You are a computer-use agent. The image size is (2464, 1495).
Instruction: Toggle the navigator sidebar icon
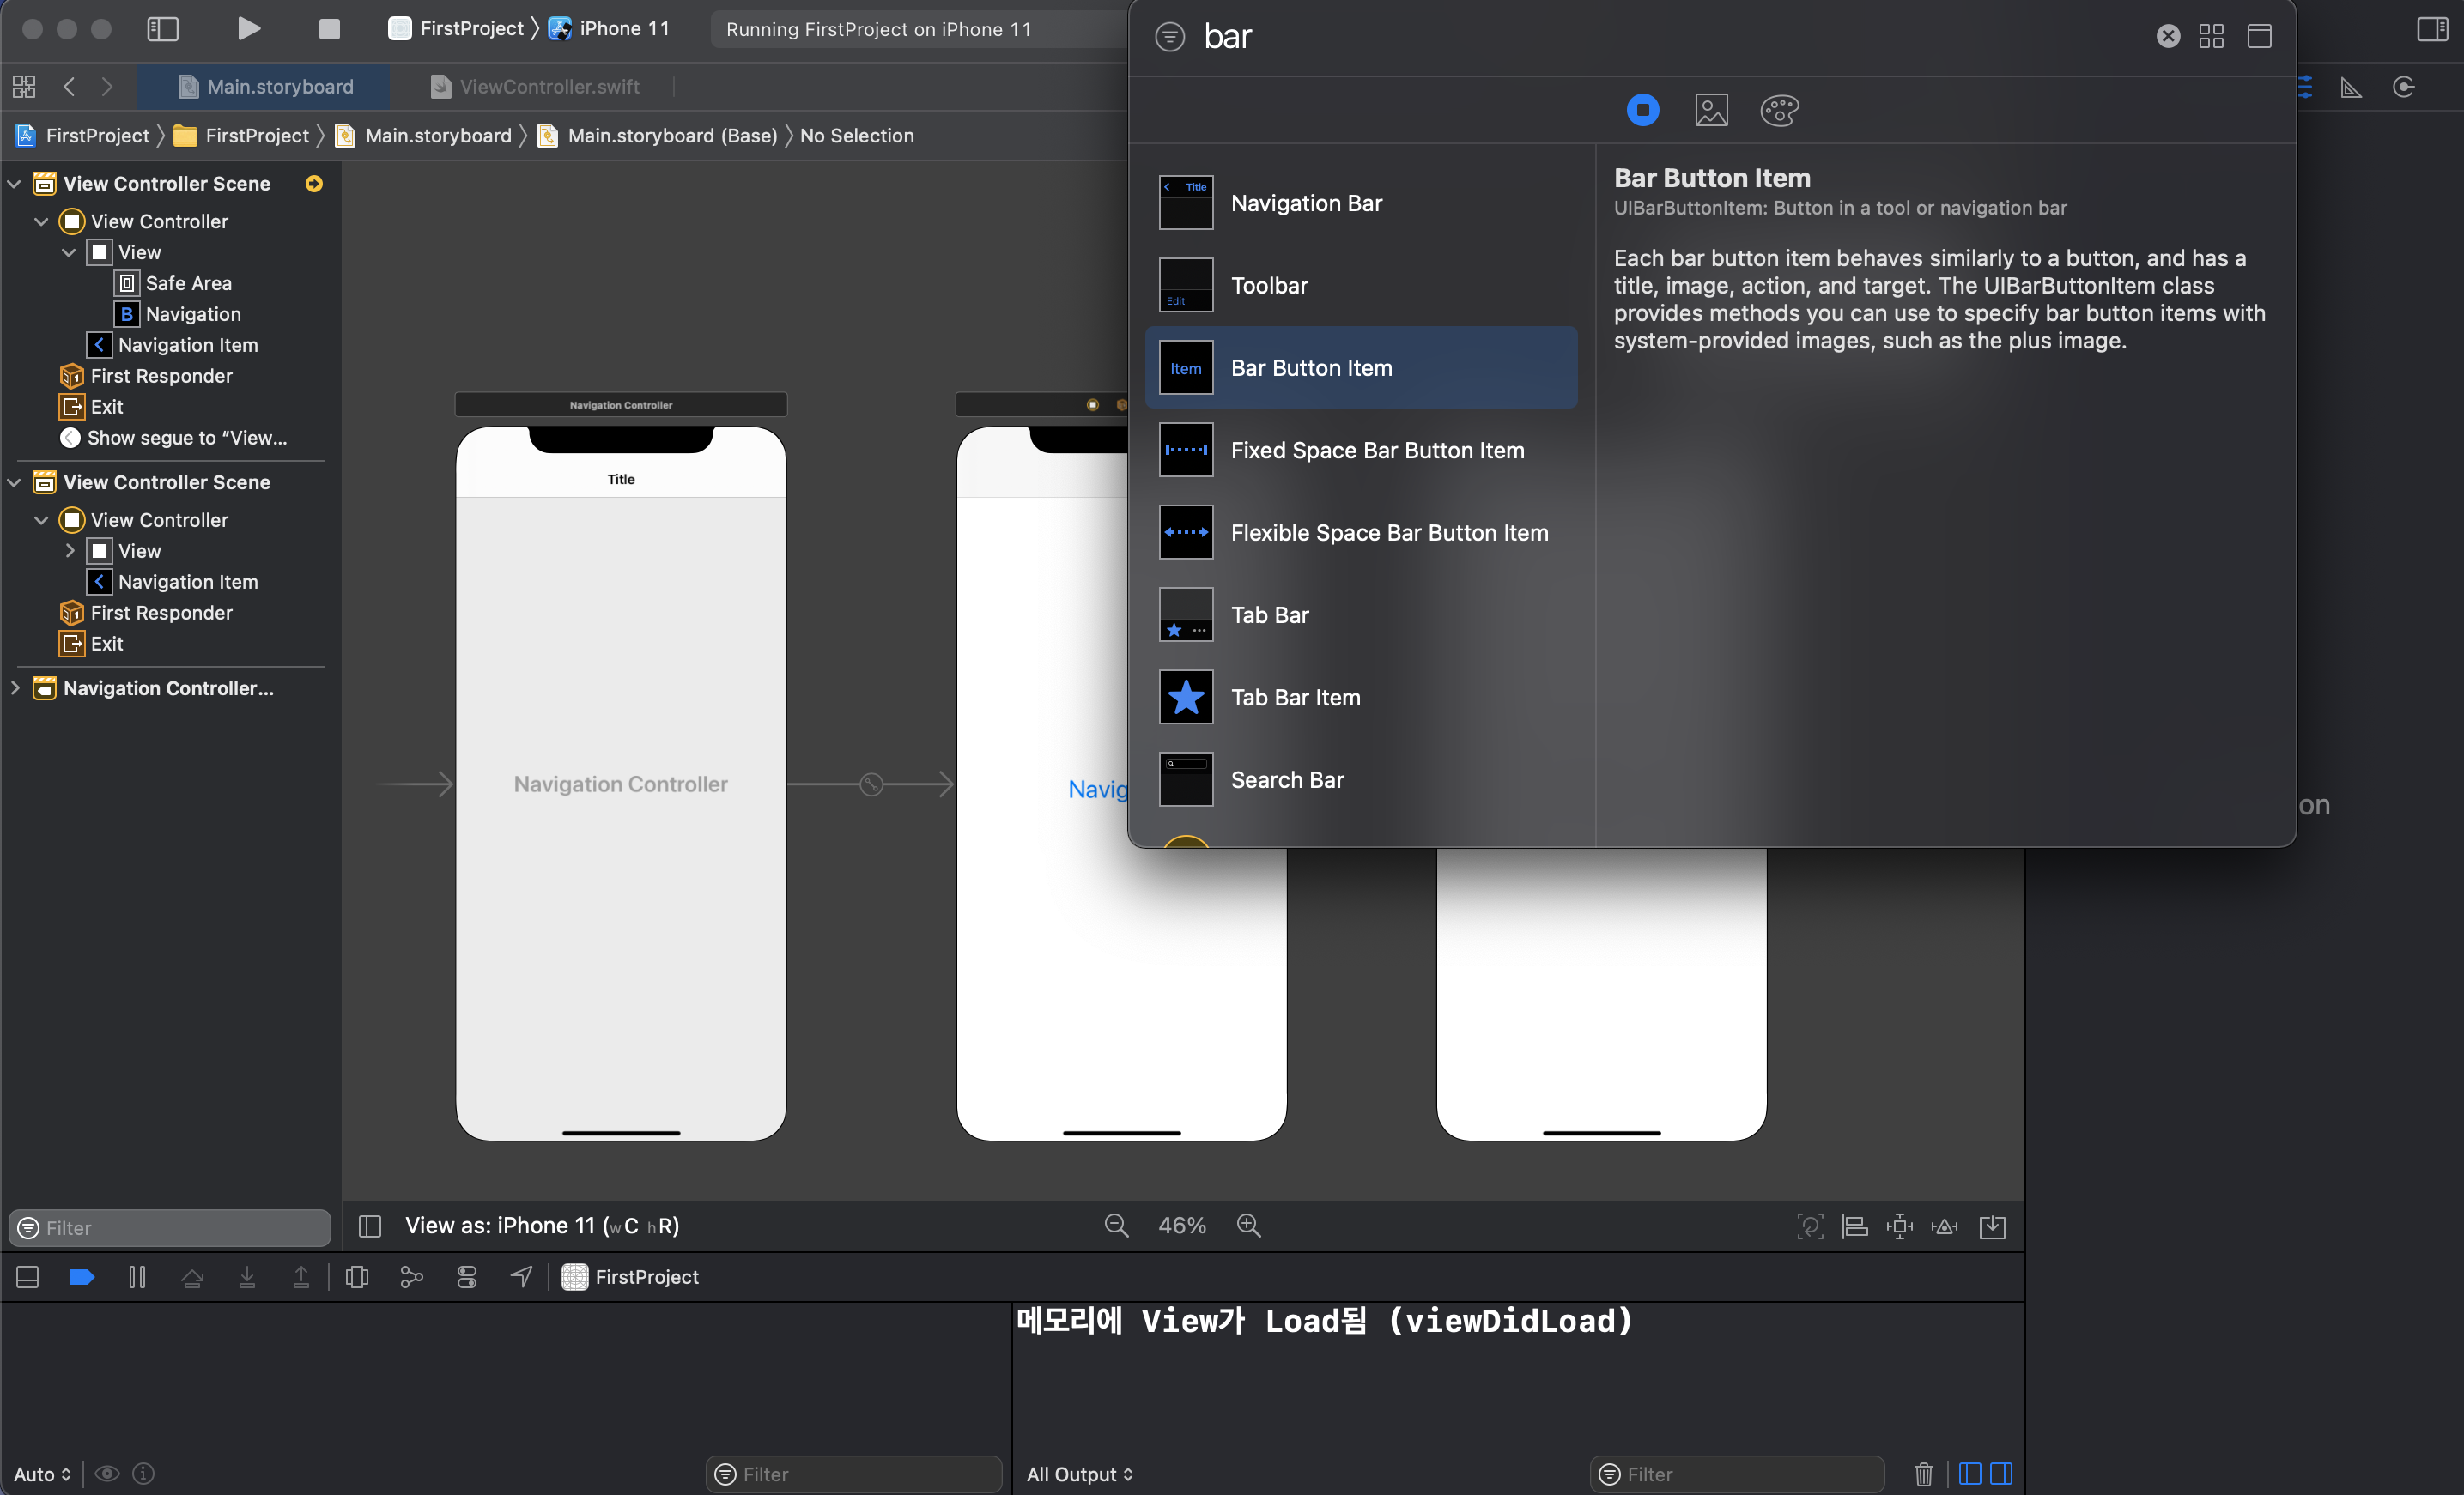coord(162,29)
